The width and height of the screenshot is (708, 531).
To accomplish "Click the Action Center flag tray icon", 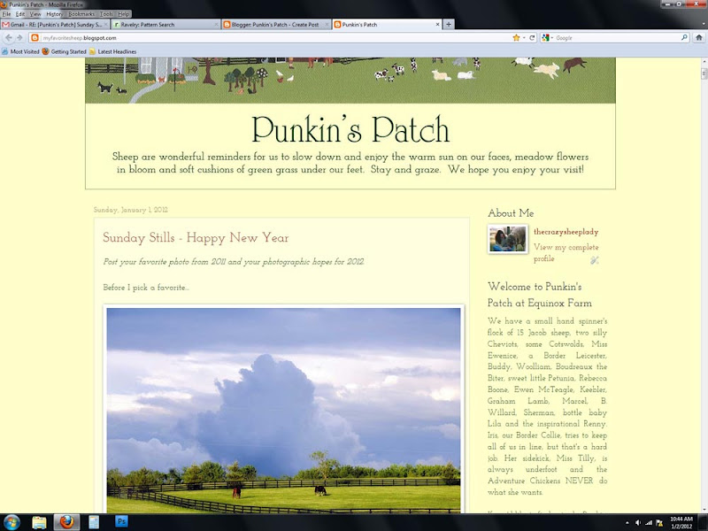I will (x=658, y=523).
